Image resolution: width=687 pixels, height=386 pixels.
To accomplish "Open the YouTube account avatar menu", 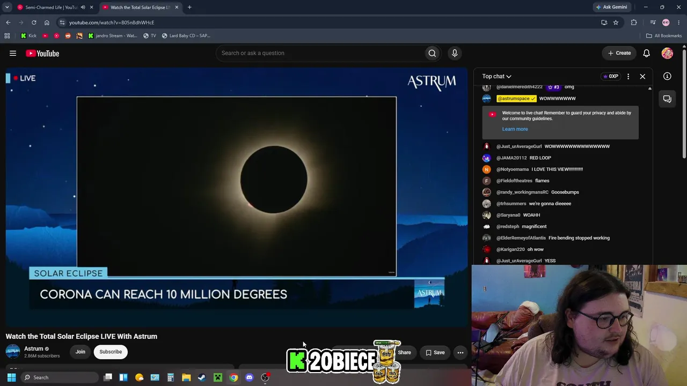I will pos(667,53).
